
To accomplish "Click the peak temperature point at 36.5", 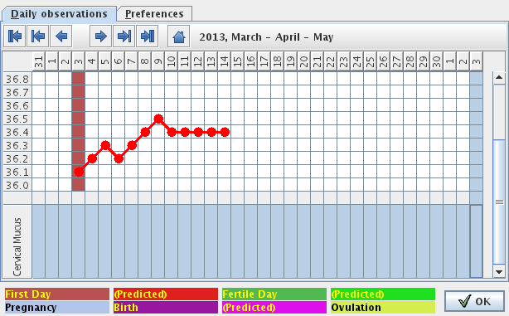I will (x=158, y=119).
